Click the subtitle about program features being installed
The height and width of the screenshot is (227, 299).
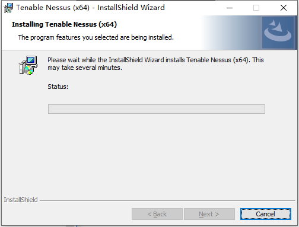(x=96, y=37)
